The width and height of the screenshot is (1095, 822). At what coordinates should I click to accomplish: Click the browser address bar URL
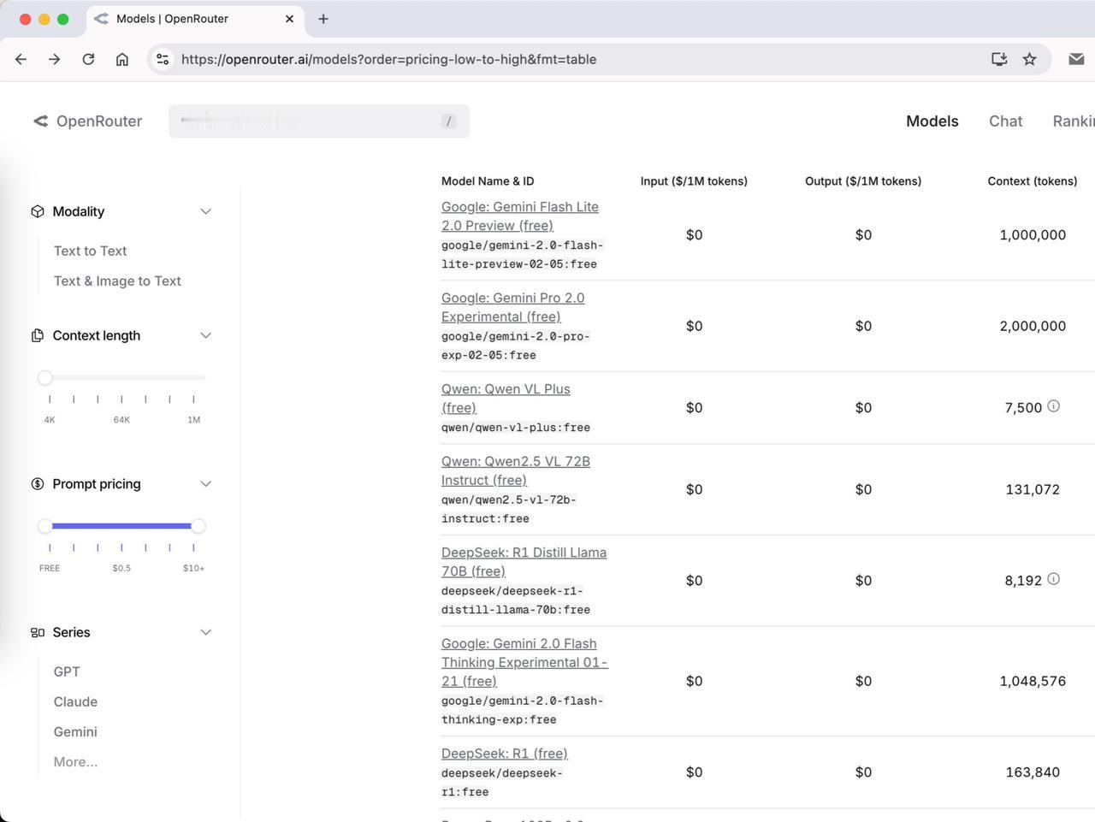pos(388,59)
